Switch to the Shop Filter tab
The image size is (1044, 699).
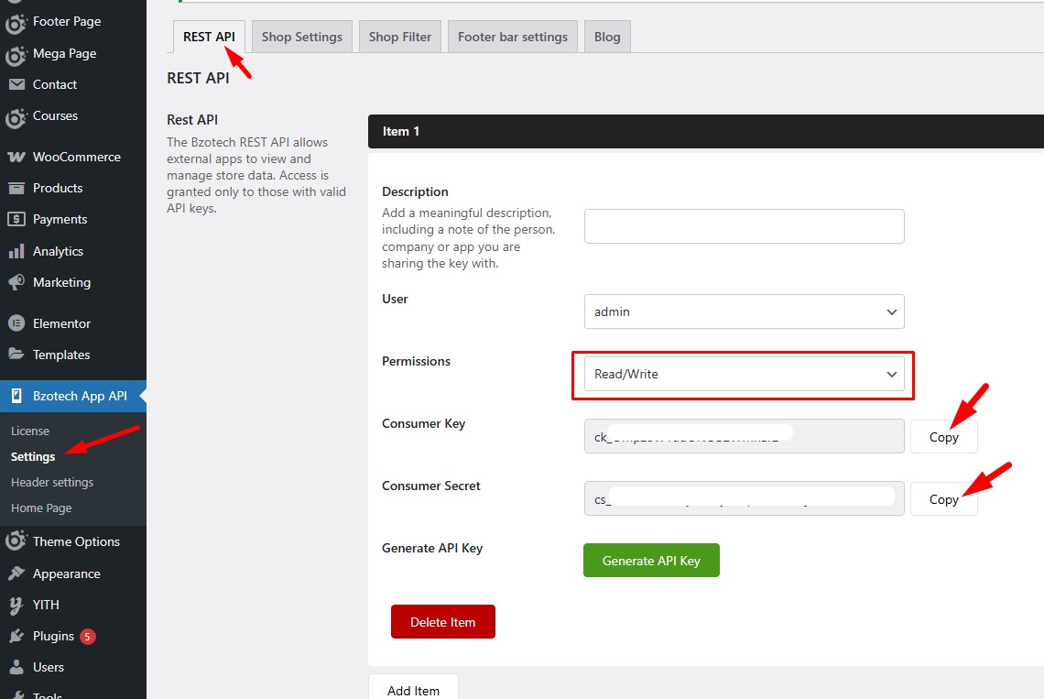pyautogui.click(x=400, y=37)
